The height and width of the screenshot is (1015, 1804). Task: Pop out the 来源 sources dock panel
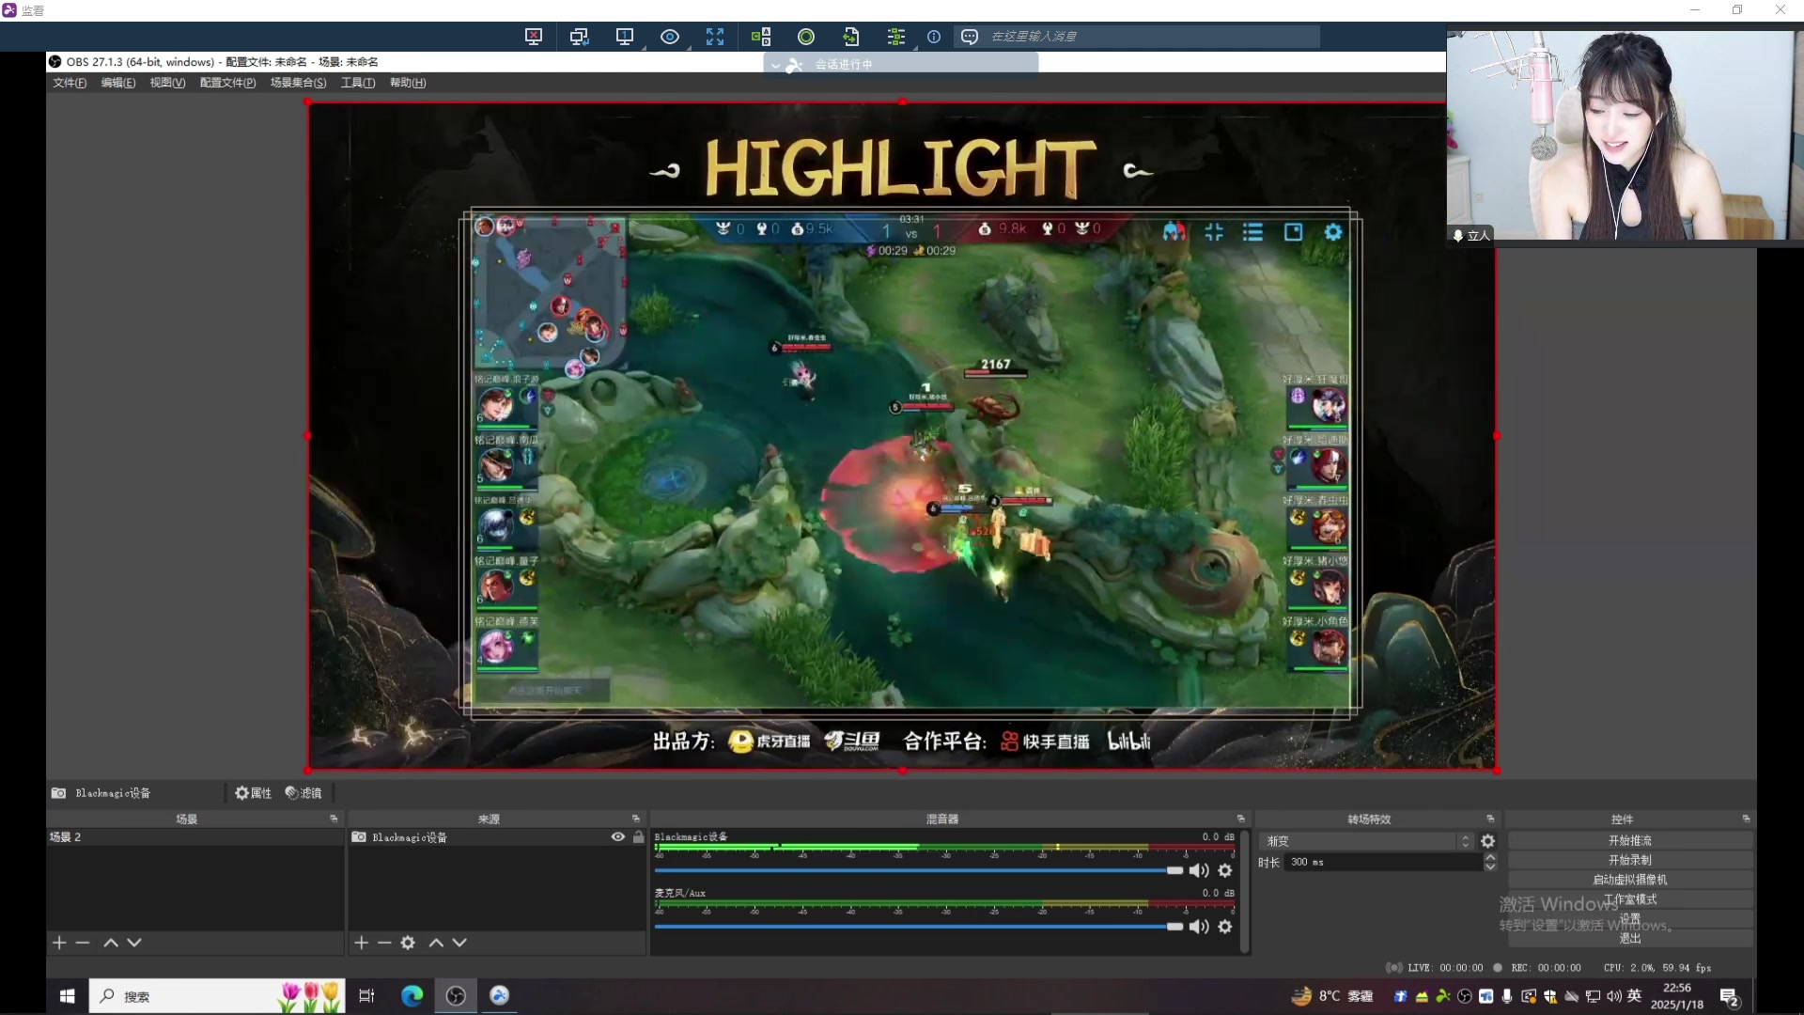pos(636,819)
